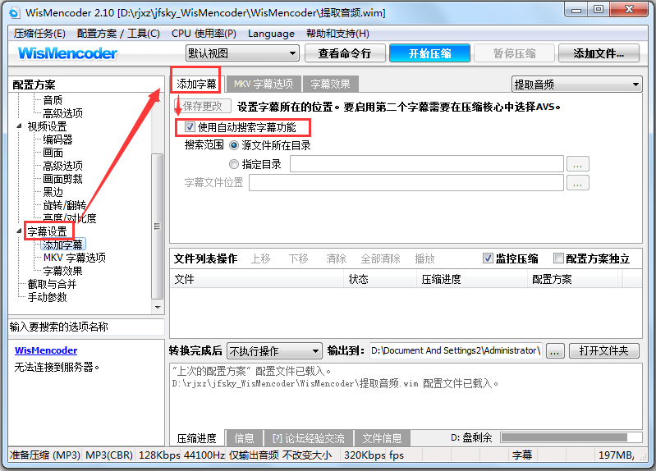Open the 帮助和支持(H) menu
The width and height of the screenshot is (656, 471).
(x=337, y=34)
